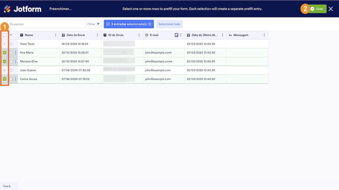Star the Ana Maria entry
Screen dimensions: 339x190
tap(11, 53)
